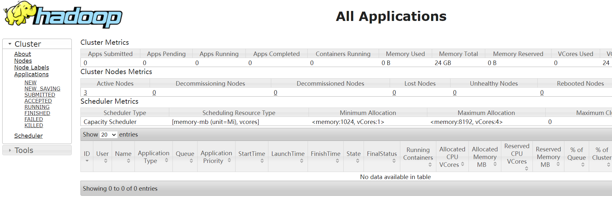The width and height of the screenshot is (612, 200).
Task: Sort table by StartTime column
Action: coord(252,156)
